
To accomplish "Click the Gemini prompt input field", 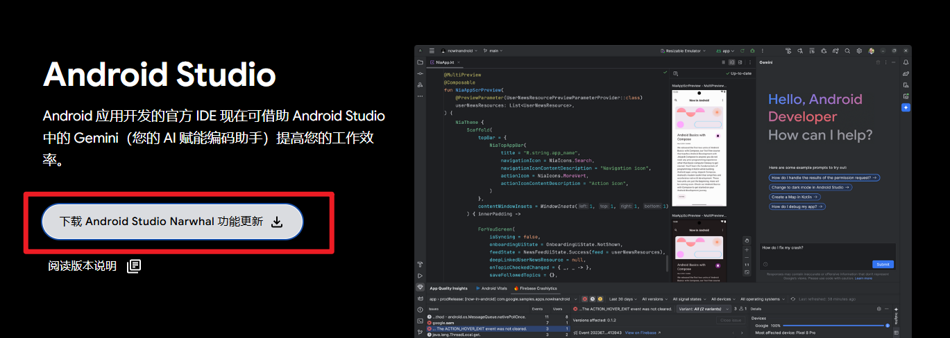I will 826,256.
